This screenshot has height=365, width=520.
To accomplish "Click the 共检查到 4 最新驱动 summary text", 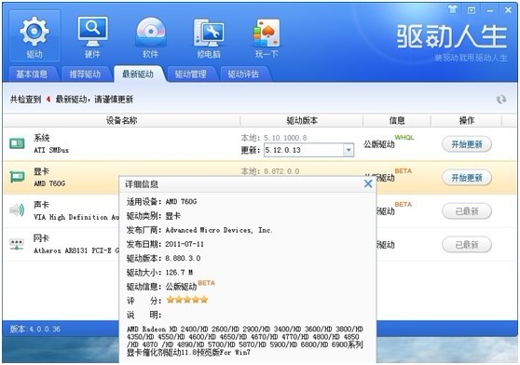I will click(x=72, y=99).
